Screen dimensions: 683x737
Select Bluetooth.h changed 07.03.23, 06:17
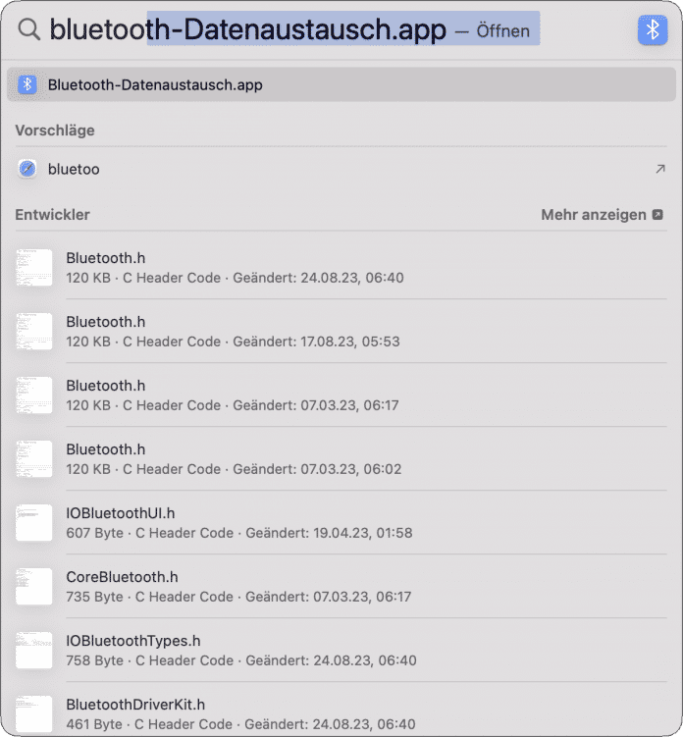[x=341, y=395]
